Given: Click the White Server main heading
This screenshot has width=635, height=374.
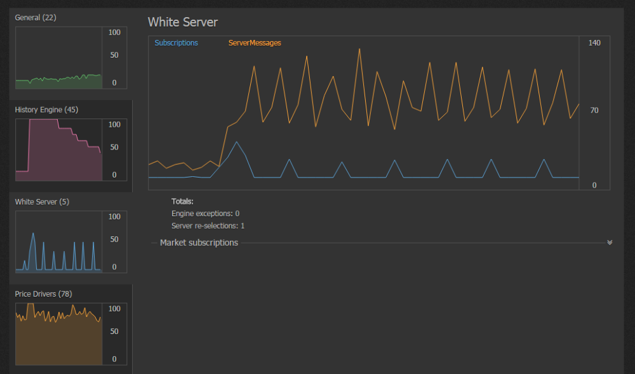Looking at the screenshot, I should (x=183, y=22).
